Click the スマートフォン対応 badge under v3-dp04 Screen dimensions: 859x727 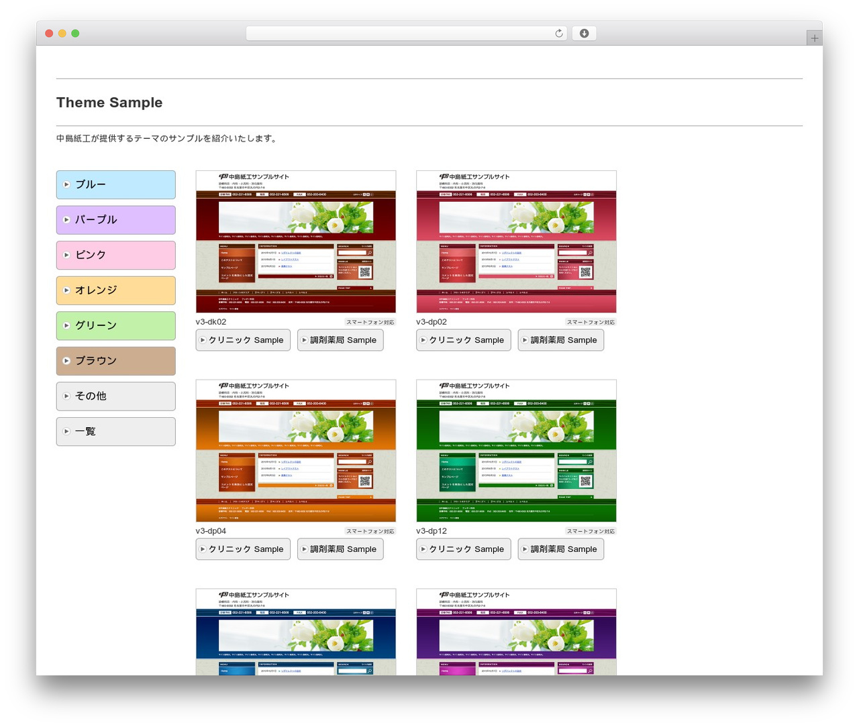point(370,532)
